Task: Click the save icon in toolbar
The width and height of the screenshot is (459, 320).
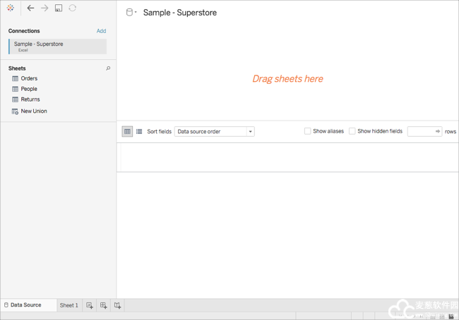Action: (x=59, y=8)
